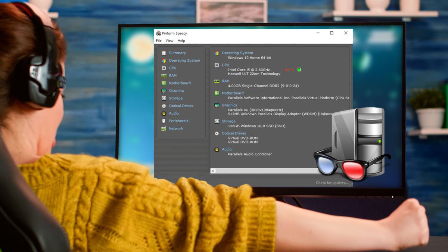Image resolution: width=448 pixels, height=252 pixels.
Task: Follow the RAM heading link in summary
Action: [x=225, y=81]
